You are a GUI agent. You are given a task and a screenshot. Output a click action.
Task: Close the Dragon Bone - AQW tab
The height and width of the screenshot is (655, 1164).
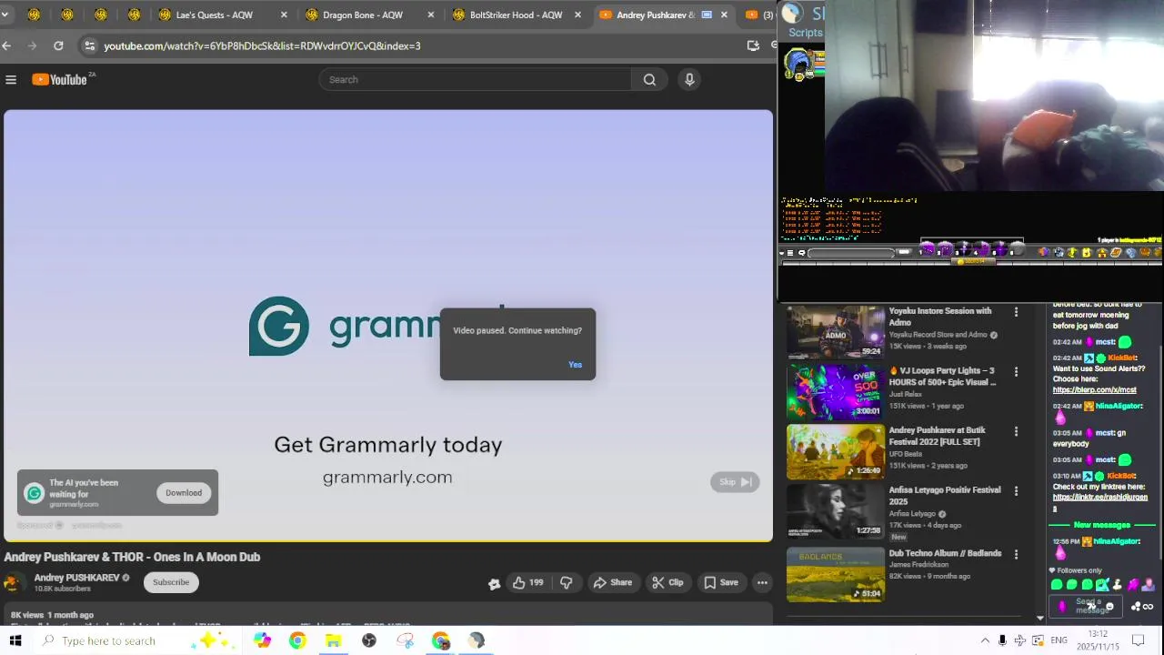tap(431, 15)
